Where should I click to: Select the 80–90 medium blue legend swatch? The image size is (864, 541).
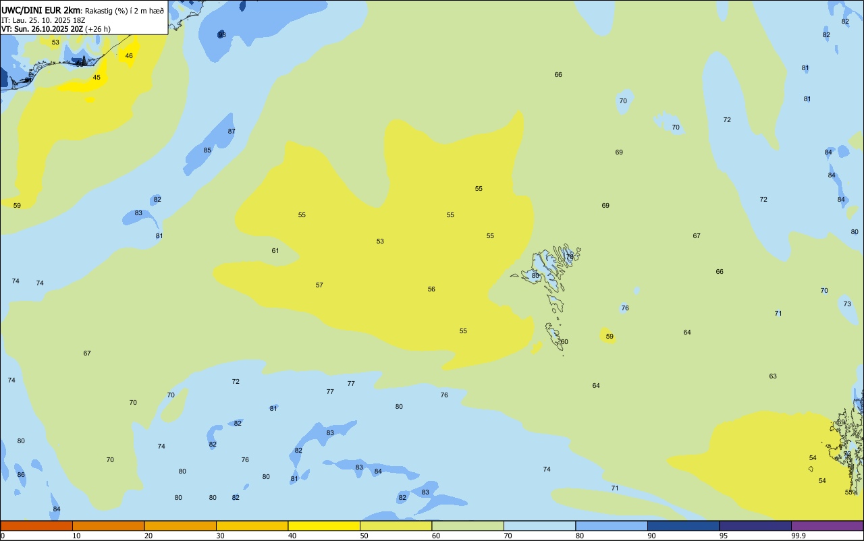612,525
